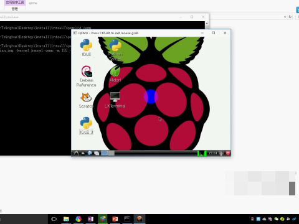Click the green CPU usage monitor

[202, 153]
